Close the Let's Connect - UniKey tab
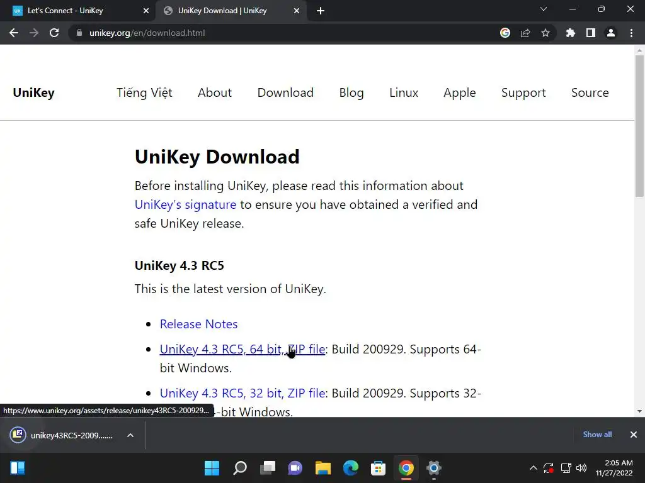The image size is (645, 483). 146,11
